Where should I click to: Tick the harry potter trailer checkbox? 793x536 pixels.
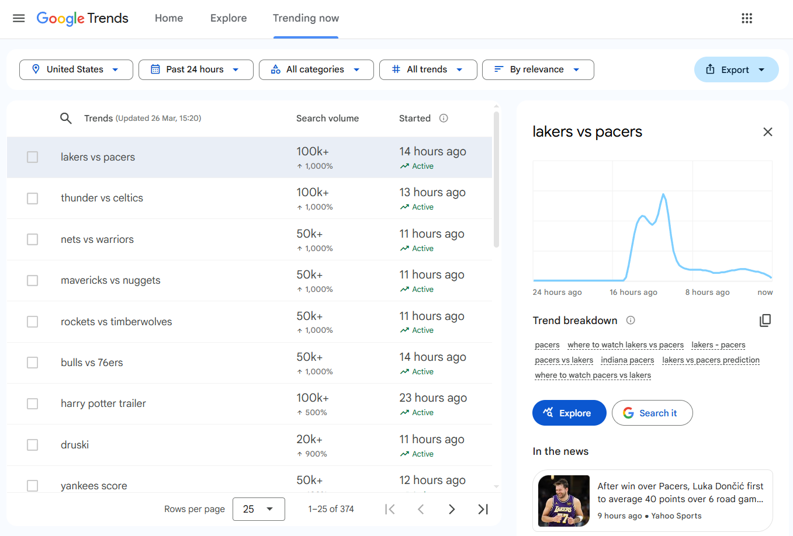point(33,404)
